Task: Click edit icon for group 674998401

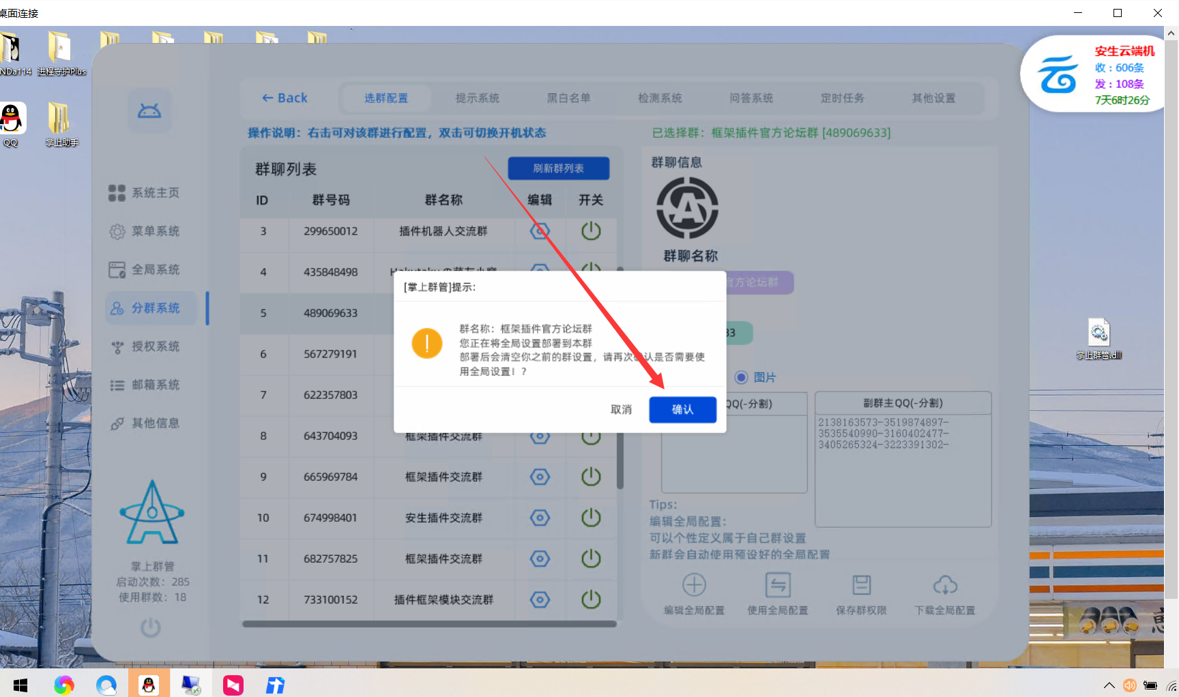Action: tap(540, 518)
